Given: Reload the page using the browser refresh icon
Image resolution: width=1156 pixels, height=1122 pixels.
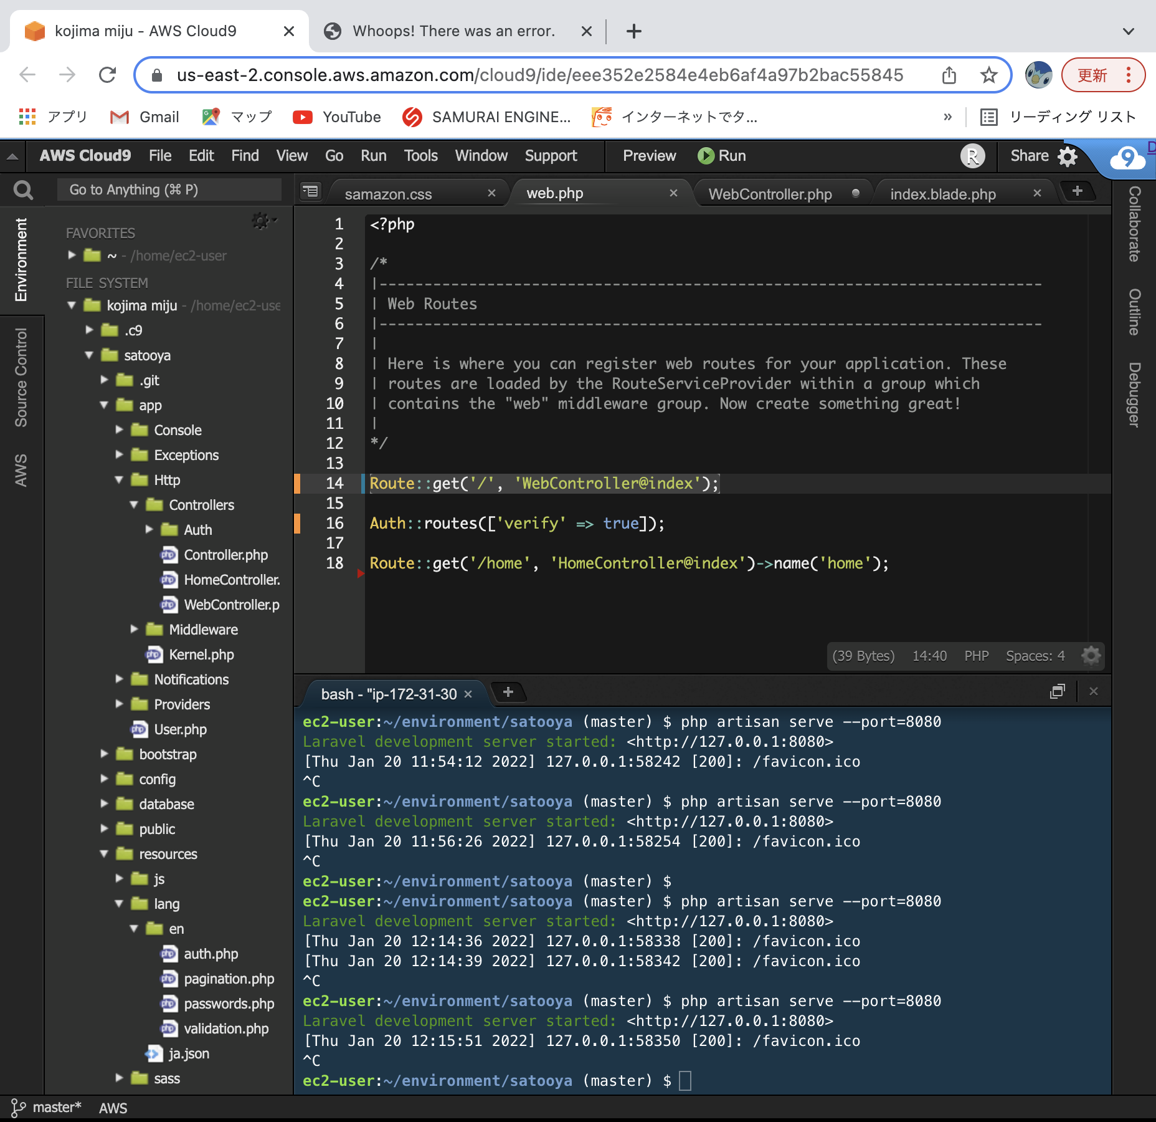Looking at the screenshot, I should 108,75.
